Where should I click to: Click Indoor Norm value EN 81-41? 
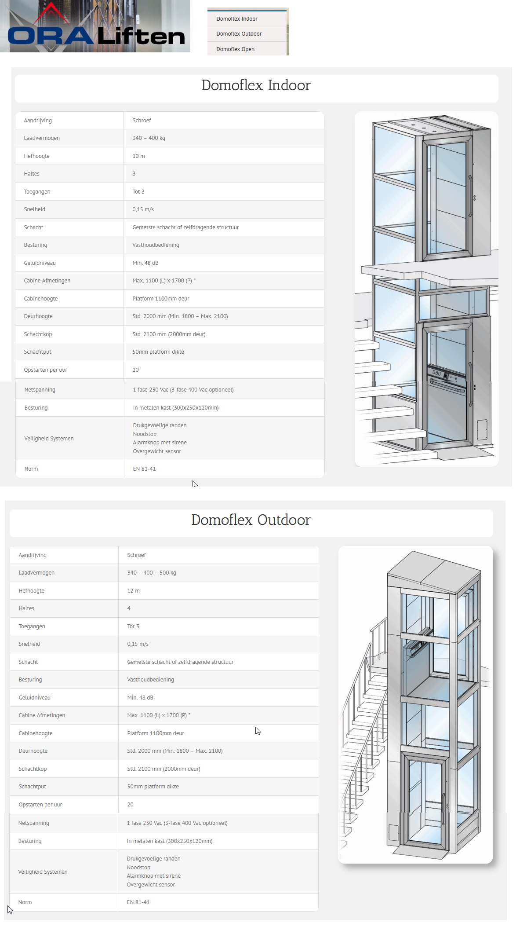click(144, 469)
